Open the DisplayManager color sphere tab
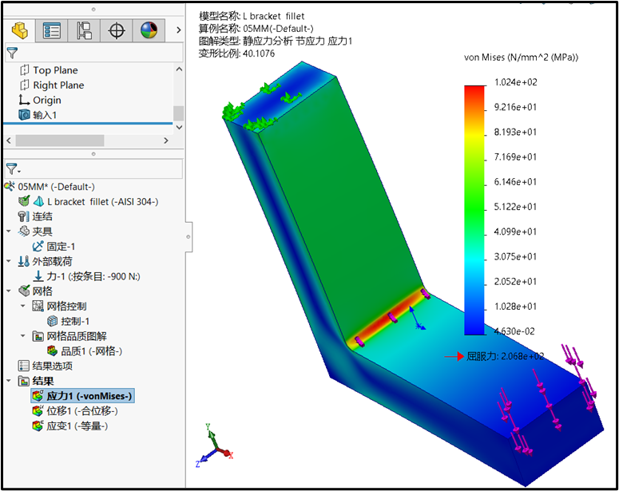The image size is (619, 491). click(149, 30)
